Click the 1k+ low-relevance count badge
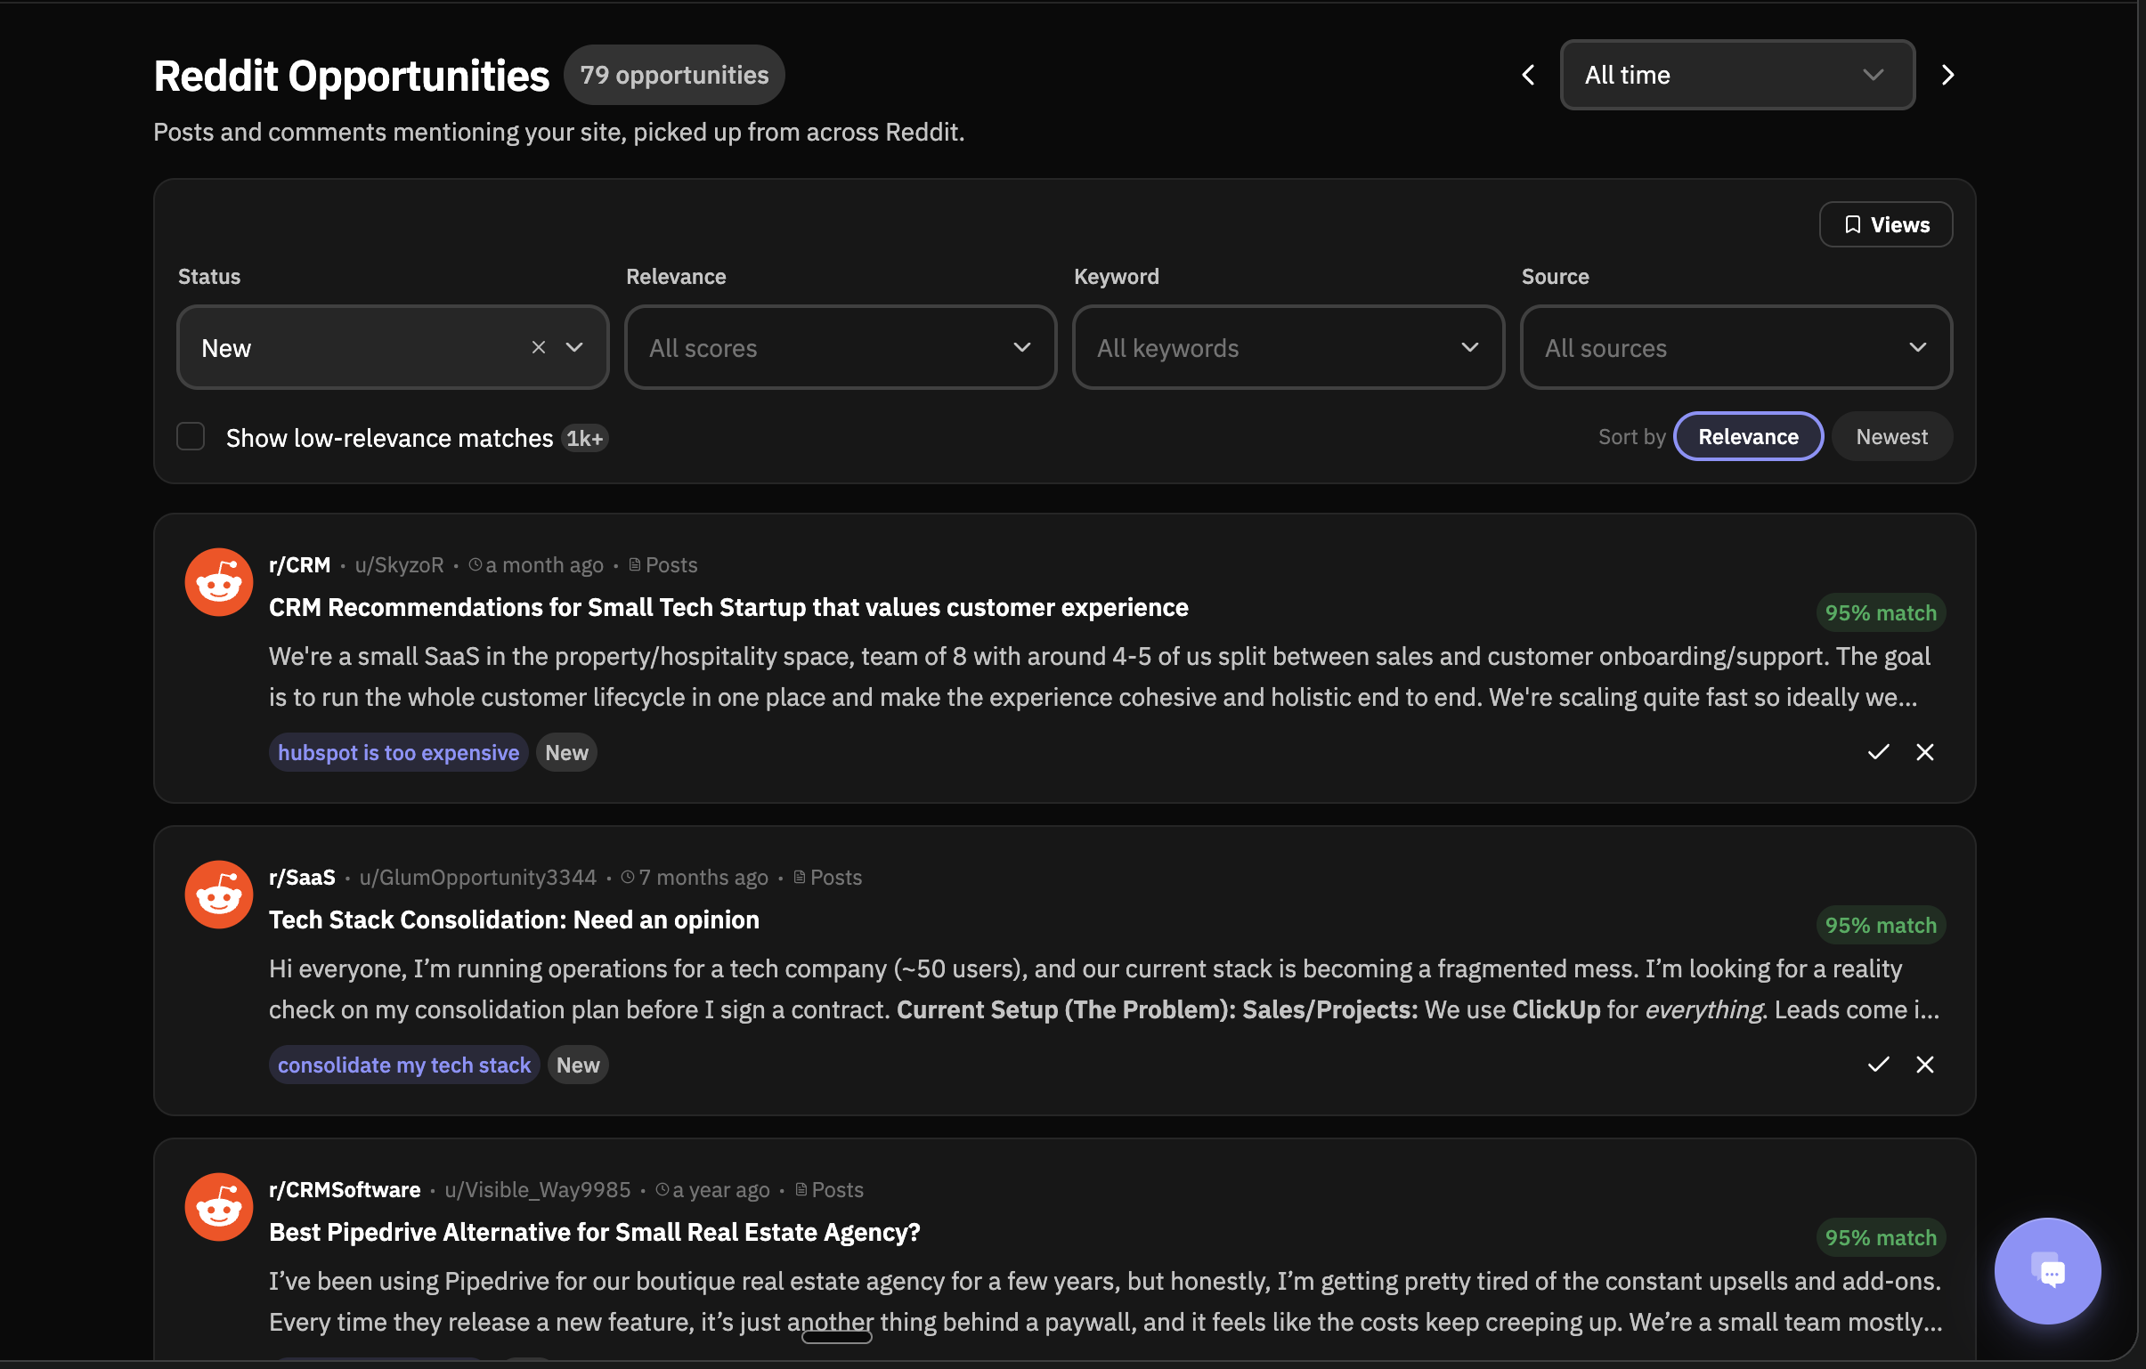The width and height of the screenshot is (2146, 1369). click(585, 438)
